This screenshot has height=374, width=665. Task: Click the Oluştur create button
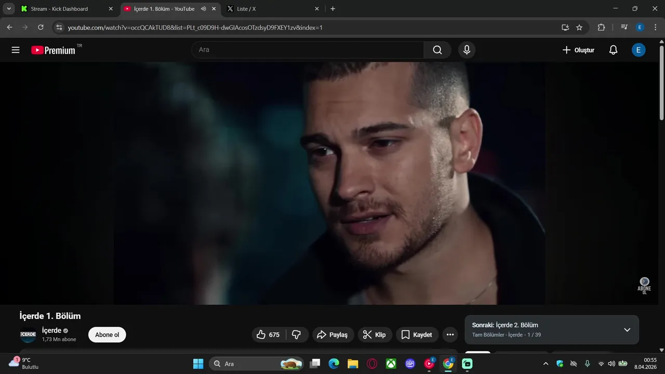(x=578, y=50)
